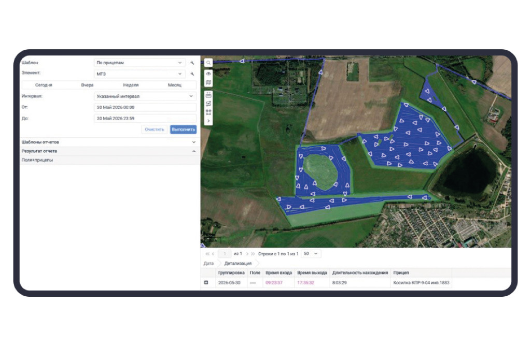This screenshot has height=346, width=531.
Task: Click exit time link 17:35:32
Action: pos(306,283)
